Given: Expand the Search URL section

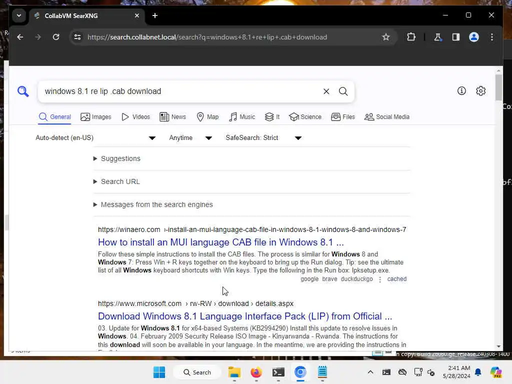Looking at the screenshot, I should point(116,181).
